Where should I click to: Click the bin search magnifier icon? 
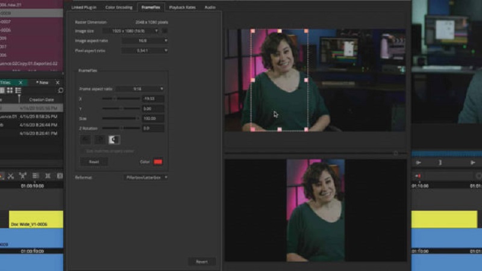(x=60, y=90)
